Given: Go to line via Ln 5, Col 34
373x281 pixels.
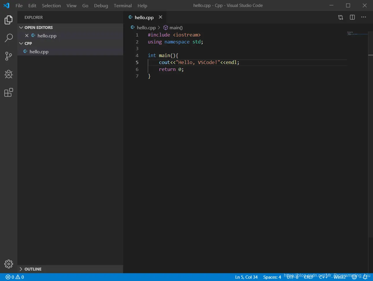Looking at the screenshot, I should [x=246, y=277].
